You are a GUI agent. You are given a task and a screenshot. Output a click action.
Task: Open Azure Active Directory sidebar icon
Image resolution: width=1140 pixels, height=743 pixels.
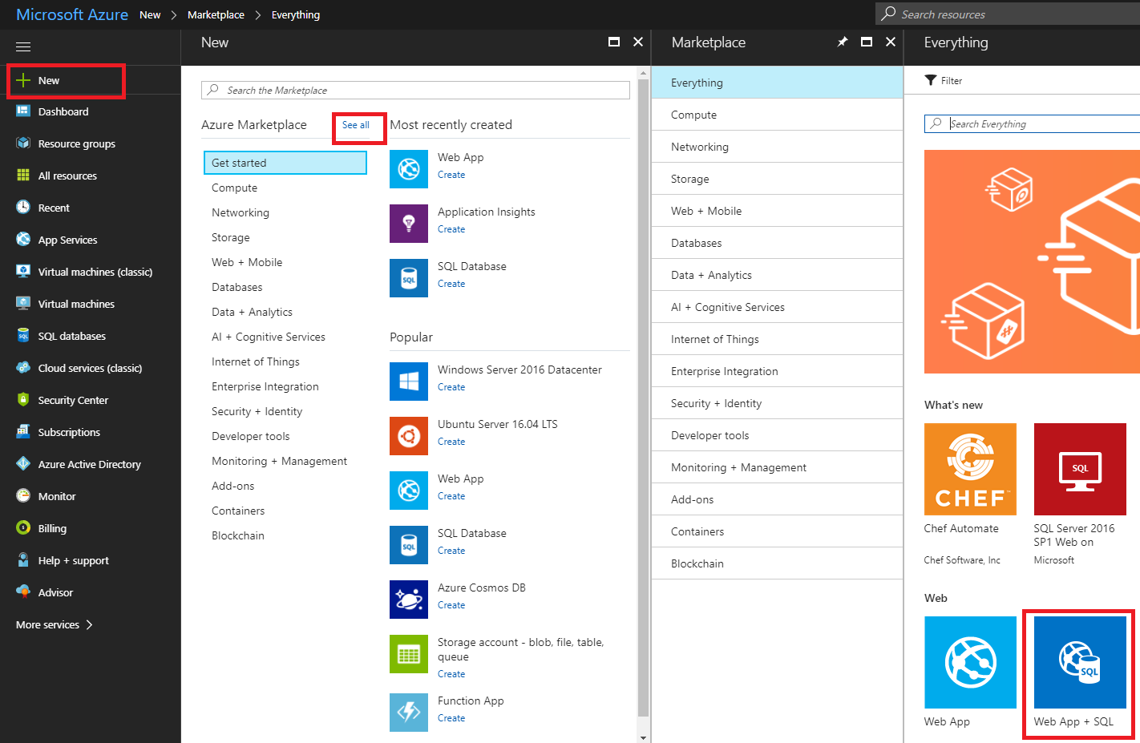(x=24, y=464)
